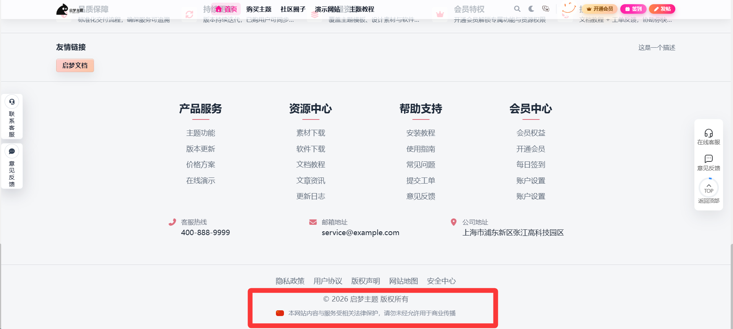Open the 网站地图 link

(404, 281)
